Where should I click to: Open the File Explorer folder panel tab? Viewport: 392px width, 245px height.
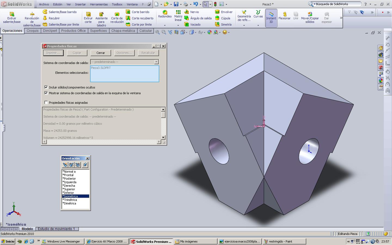(x=381, y=61)
